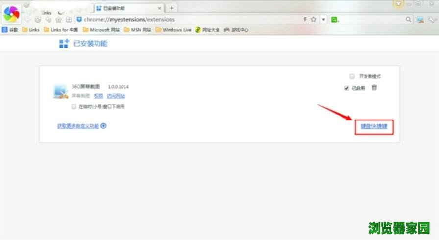Click the 360屏幕截图 extension icon
The width and height of the screenshot is (439, 240).
coord(61,92)
